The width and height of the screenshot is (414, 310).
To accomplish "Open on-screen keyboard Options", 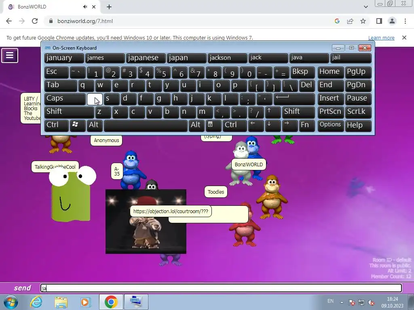I will pyautogui.click(x=331, y=125).
